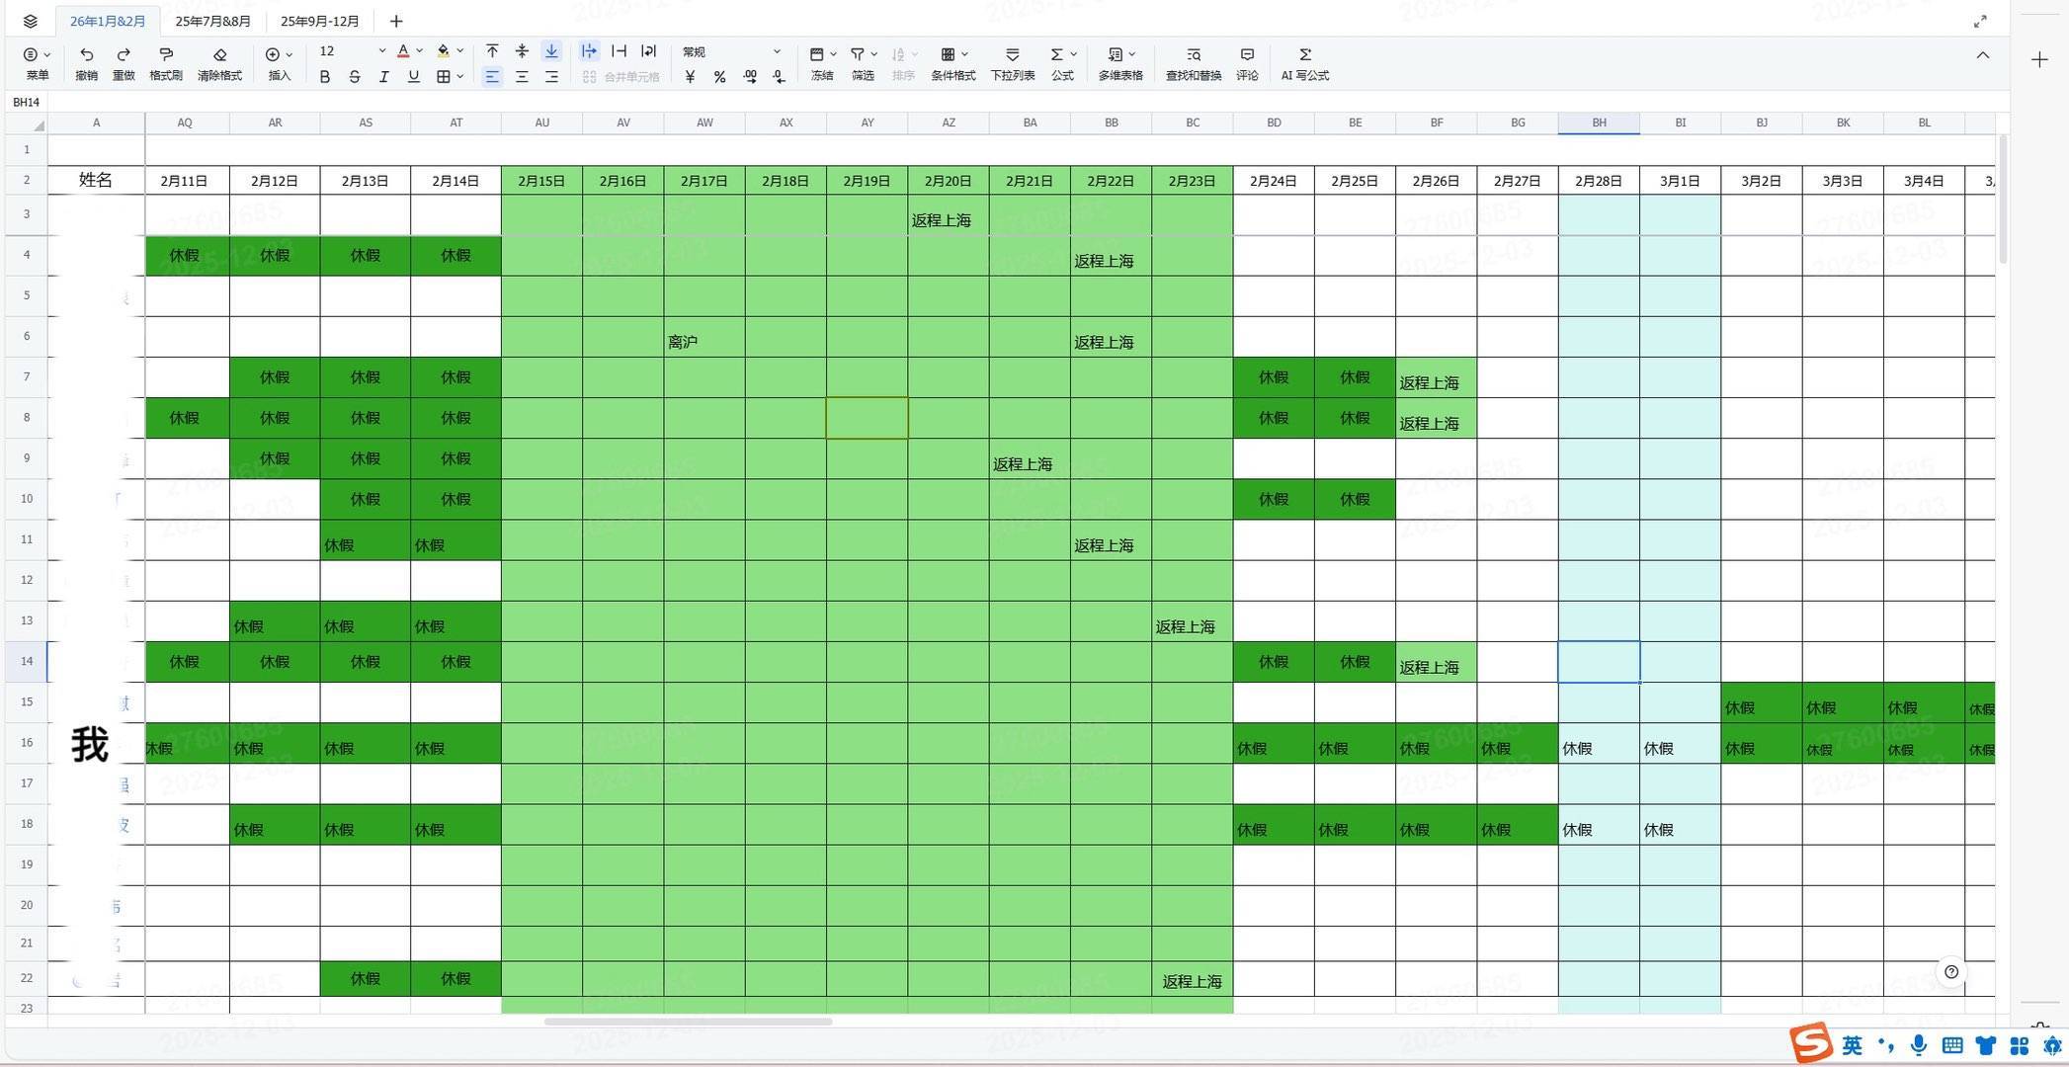The height and width of the screenshot is (1067, 2069).
Task: Click the Comment (评论) icon
Action: pos(1247,55)
